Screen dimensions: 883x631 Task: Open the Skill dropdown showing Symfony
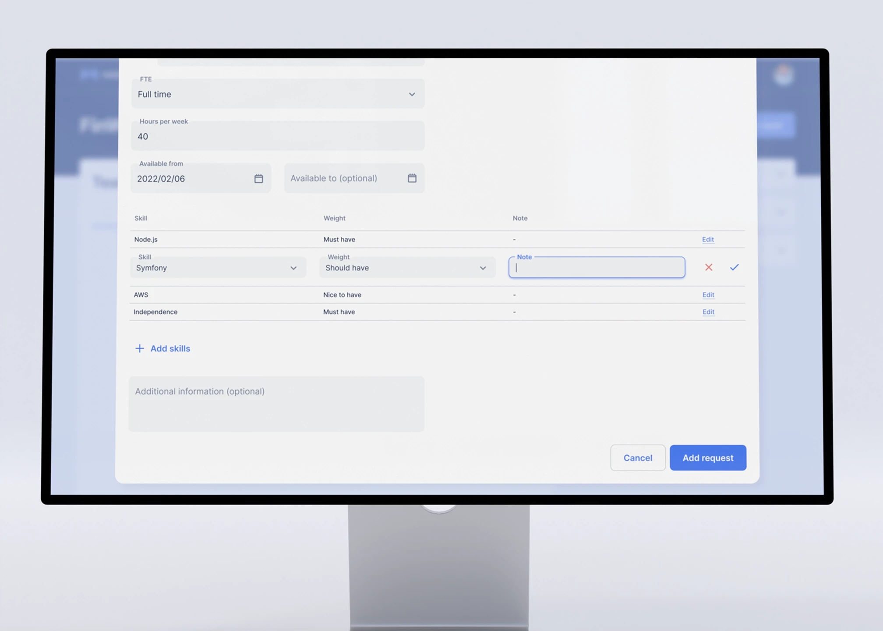[x=218, y=268]
